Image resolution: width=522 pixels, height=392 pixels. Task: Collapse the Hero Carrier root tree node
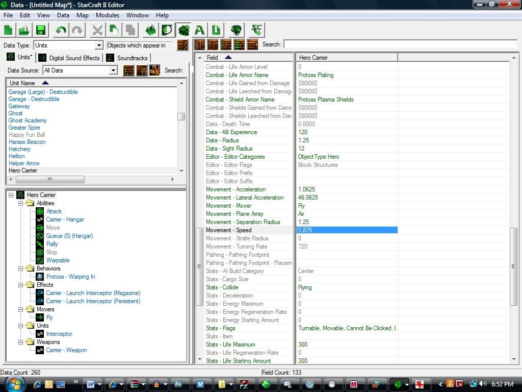coord(11,195)
